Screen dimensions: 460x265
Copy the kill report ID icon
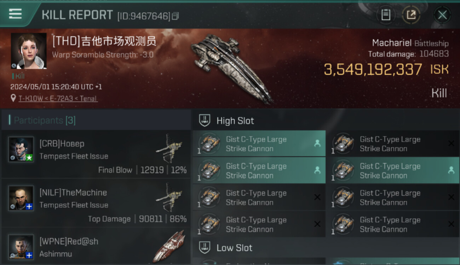(x=175, y=16)
